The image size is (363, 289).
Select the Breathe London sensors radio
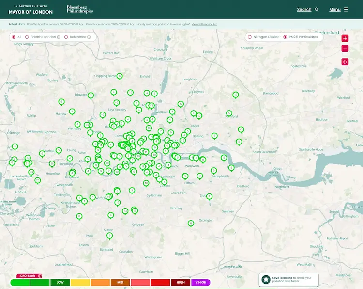coord(27,37)
